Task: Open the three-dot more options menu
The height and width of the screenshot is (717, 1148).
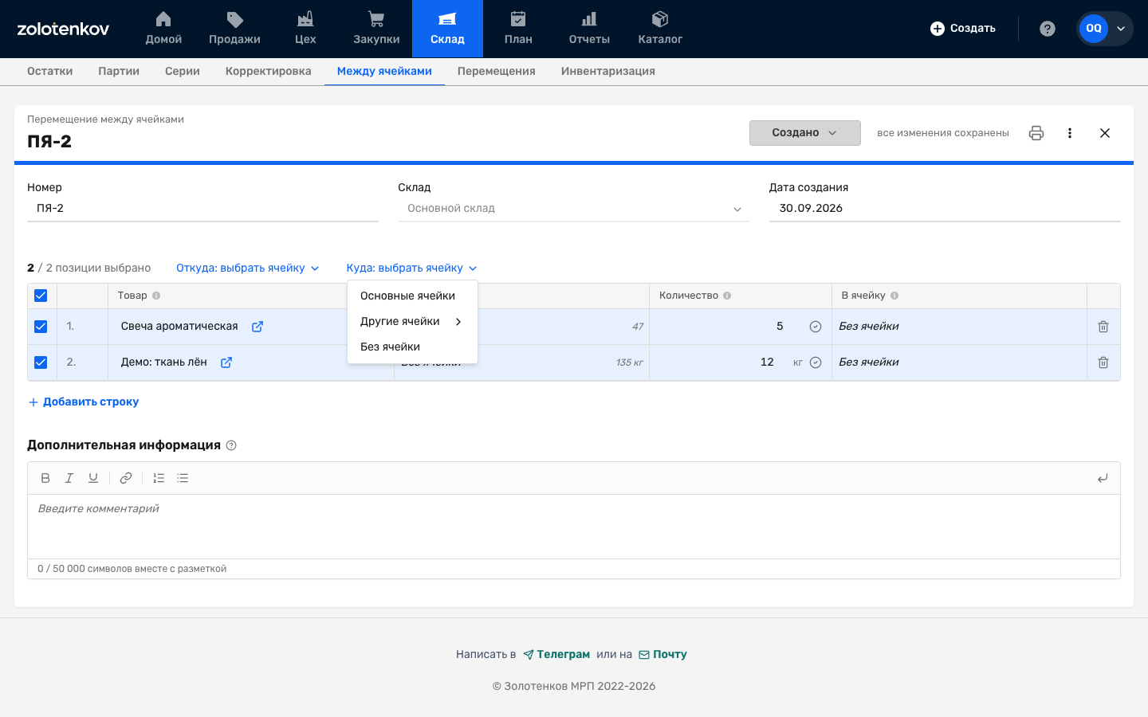Action: [1070, 133]
